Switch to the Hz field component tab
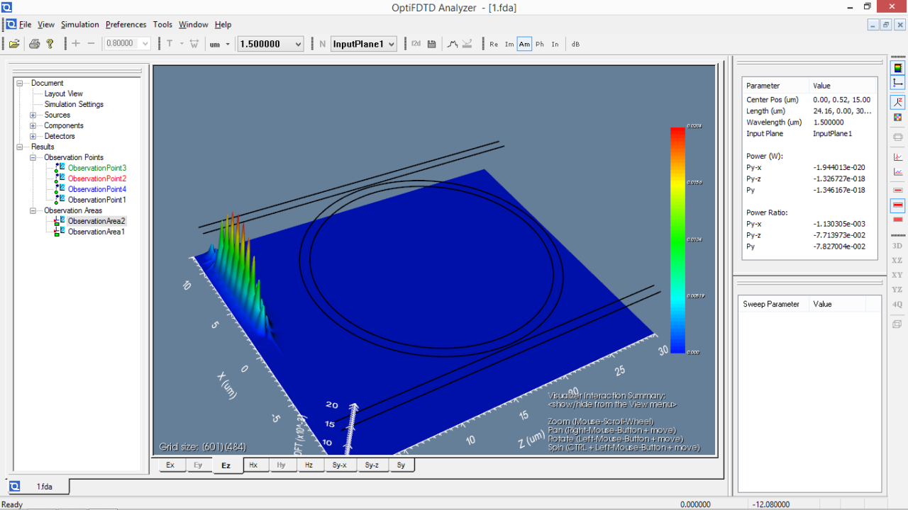Screen dimensions: 908x510 point(310,465)
